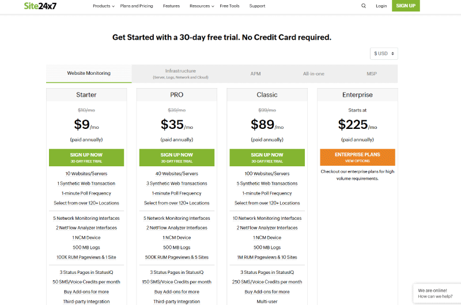Click '3 Status Pages in StatusIQ' in Classic
This screenshot has height=305, width=461.
point(267,272)
